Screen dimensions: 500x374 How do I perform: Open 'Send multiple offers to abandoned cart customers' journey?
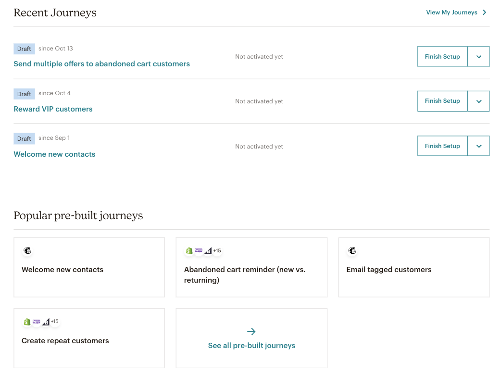click(102, 64)
